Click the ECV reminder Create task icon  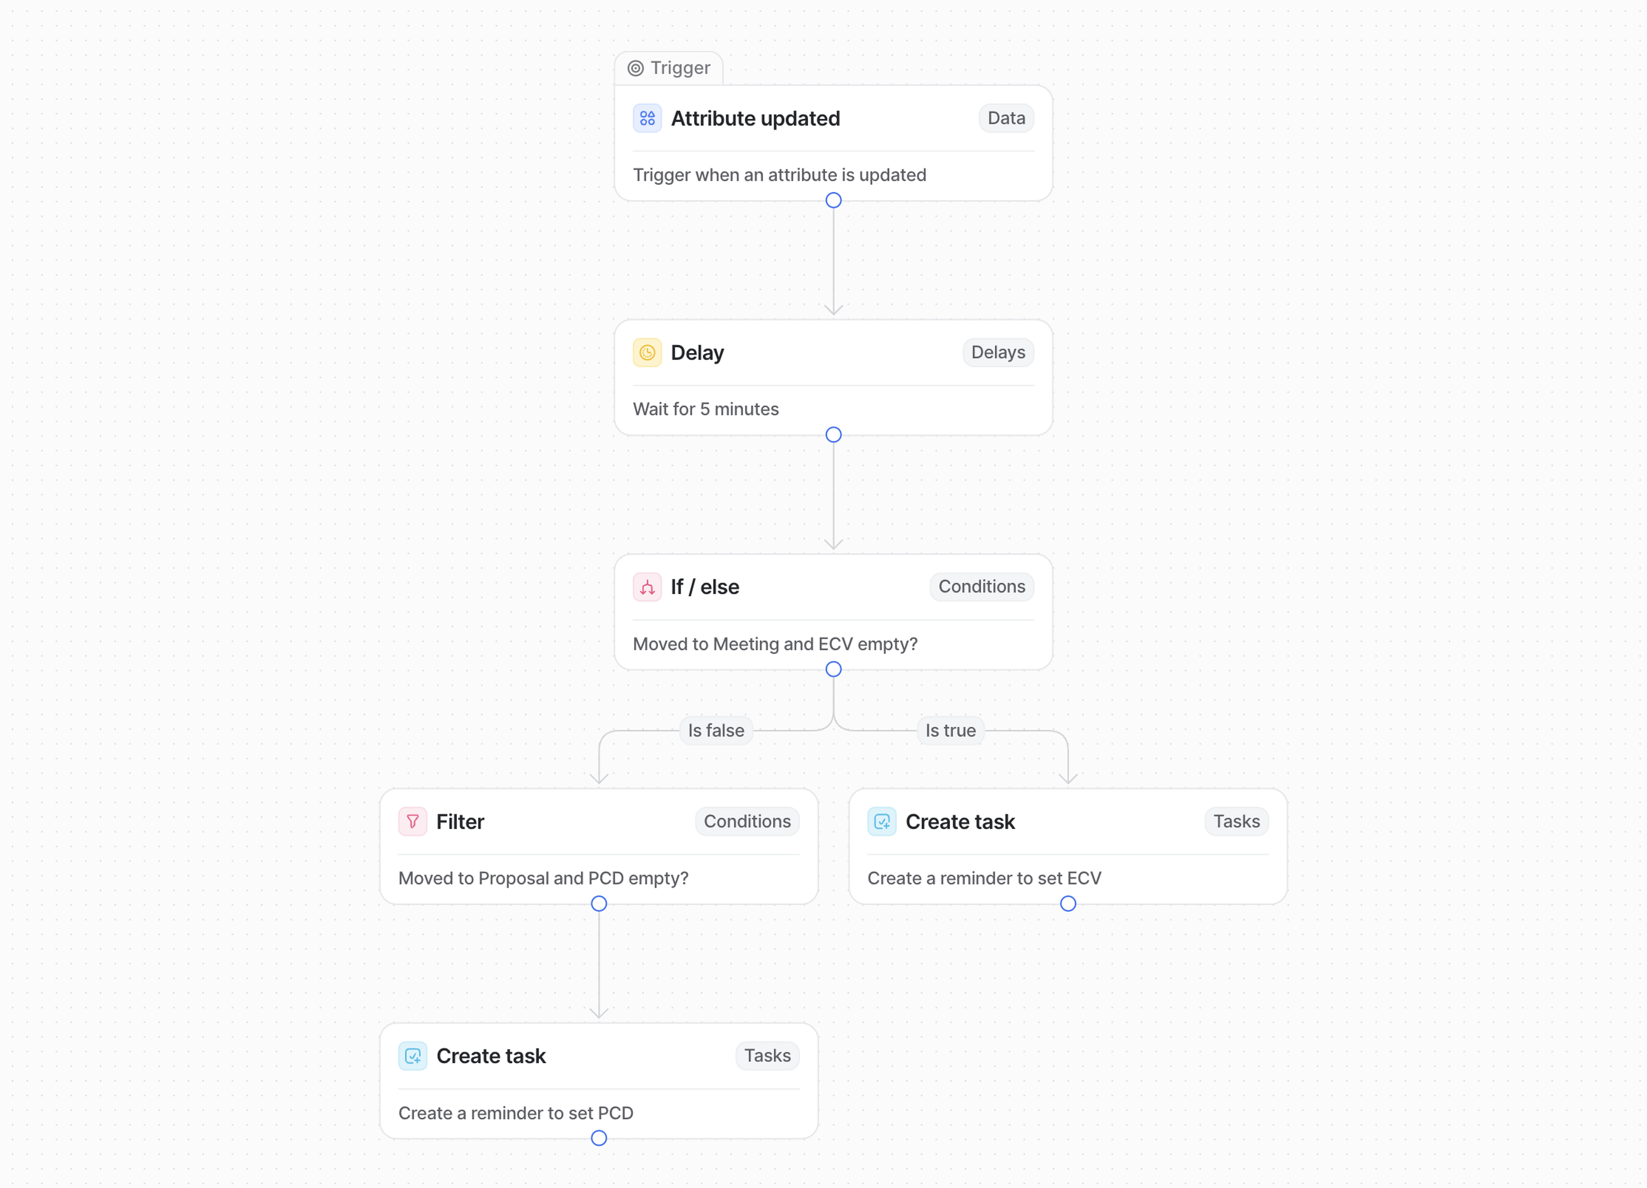tap(881, 821)
